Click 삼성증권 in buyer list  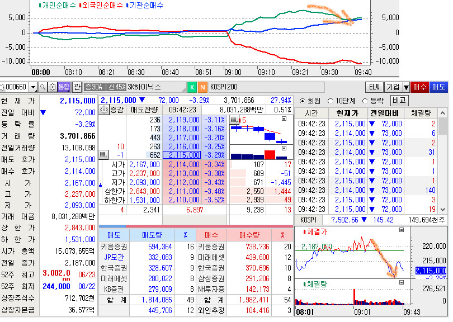[x=211, y=279]
